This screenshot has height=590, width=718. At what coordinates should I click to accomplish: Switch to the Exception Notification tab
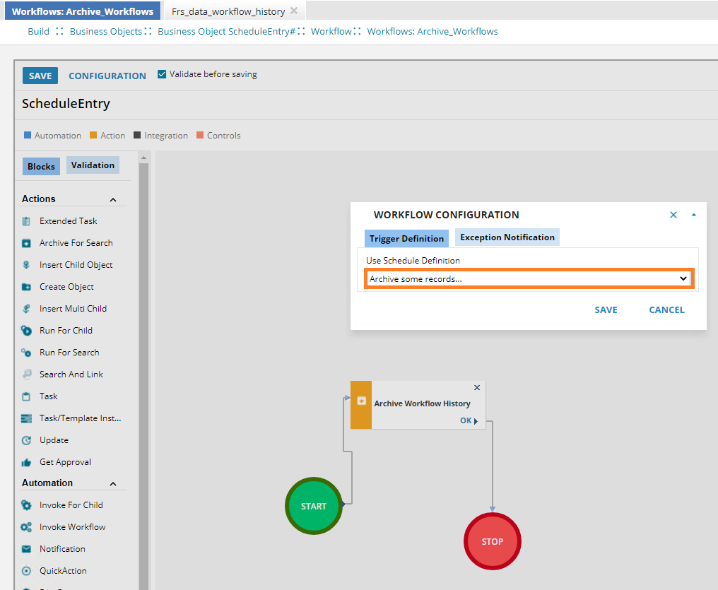coord(507,238)
